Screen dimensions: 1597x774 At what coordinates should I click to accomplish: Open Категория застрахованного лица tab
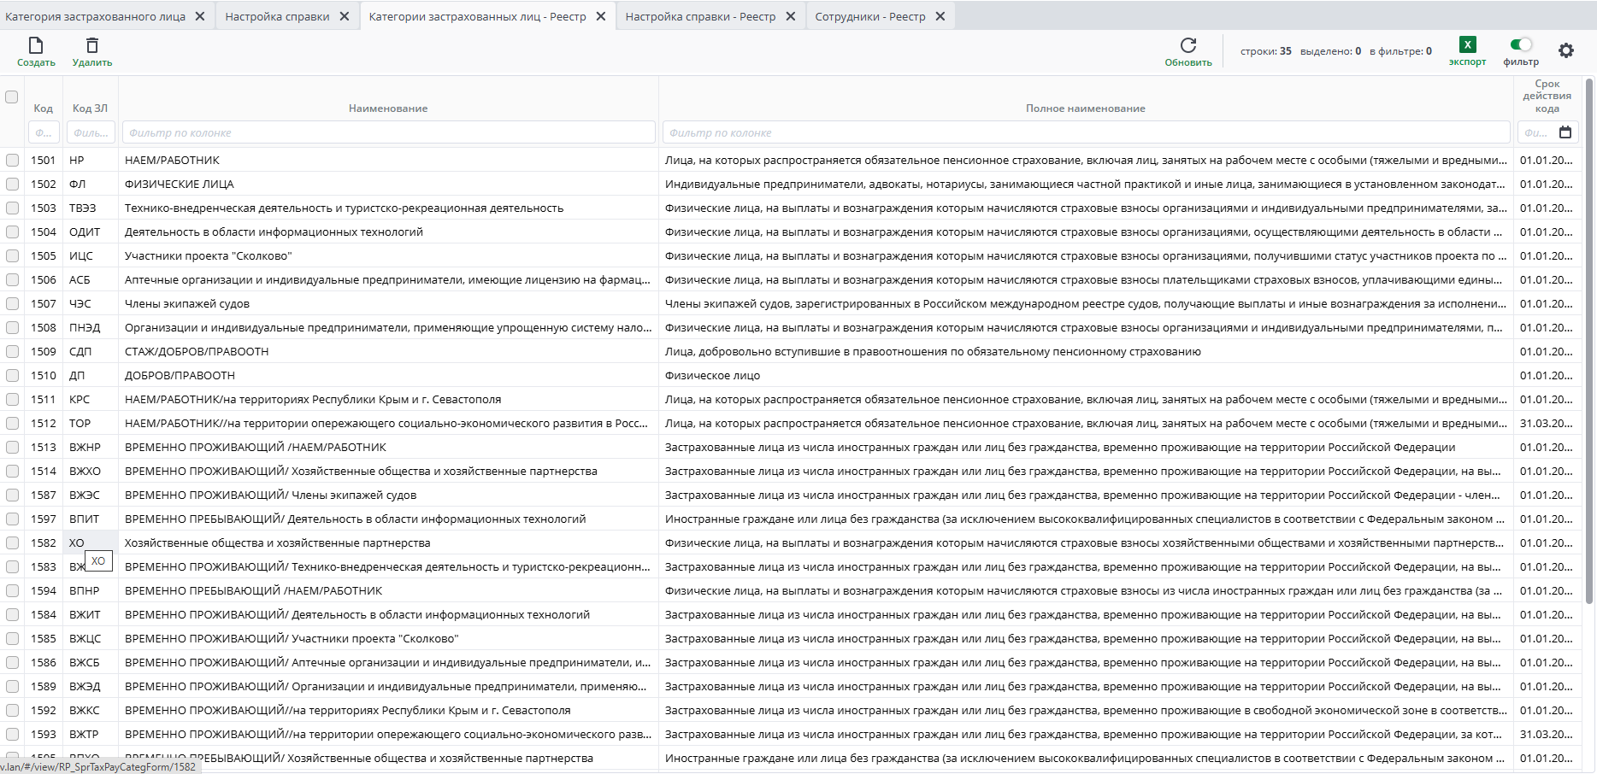[x=95, y=16]
